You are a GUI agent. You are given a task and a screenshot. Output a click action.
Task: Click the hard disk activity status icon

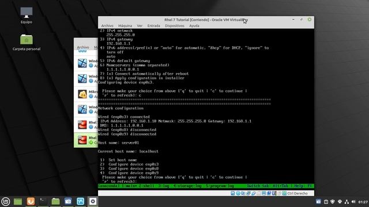(232, 193)
